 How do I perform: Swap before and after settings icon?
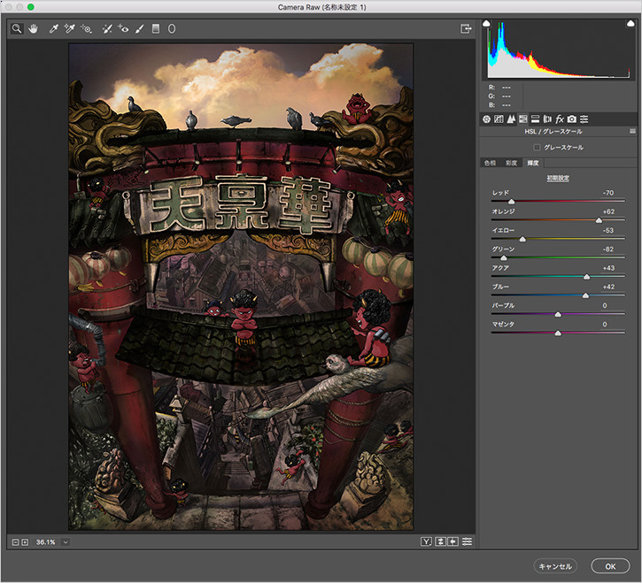440,541
